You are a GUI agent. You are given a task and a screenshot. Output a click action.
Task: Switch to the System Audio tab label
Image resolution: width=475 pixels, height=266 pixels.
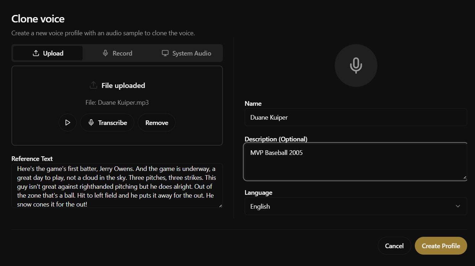click(192, 53)
